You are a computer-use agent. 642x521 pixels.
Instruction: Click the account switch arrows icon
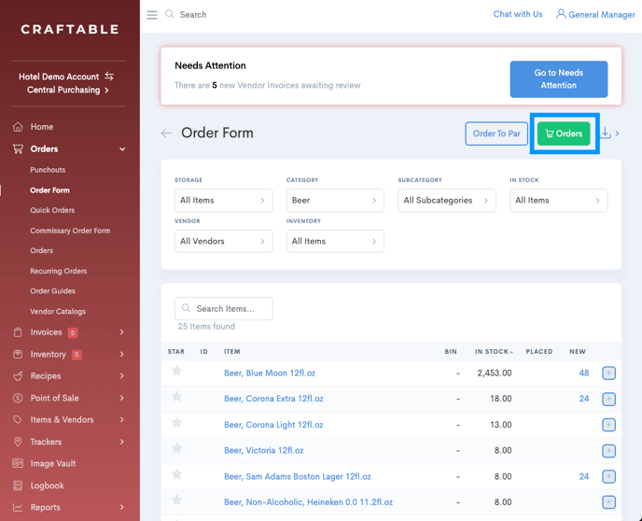(109, 77)
